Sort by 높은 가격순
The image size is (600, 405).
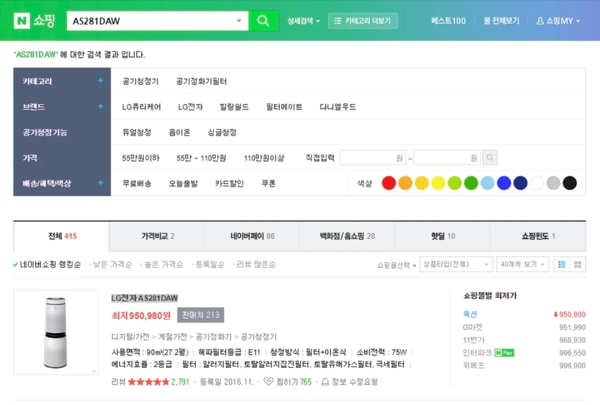point(164,265)
